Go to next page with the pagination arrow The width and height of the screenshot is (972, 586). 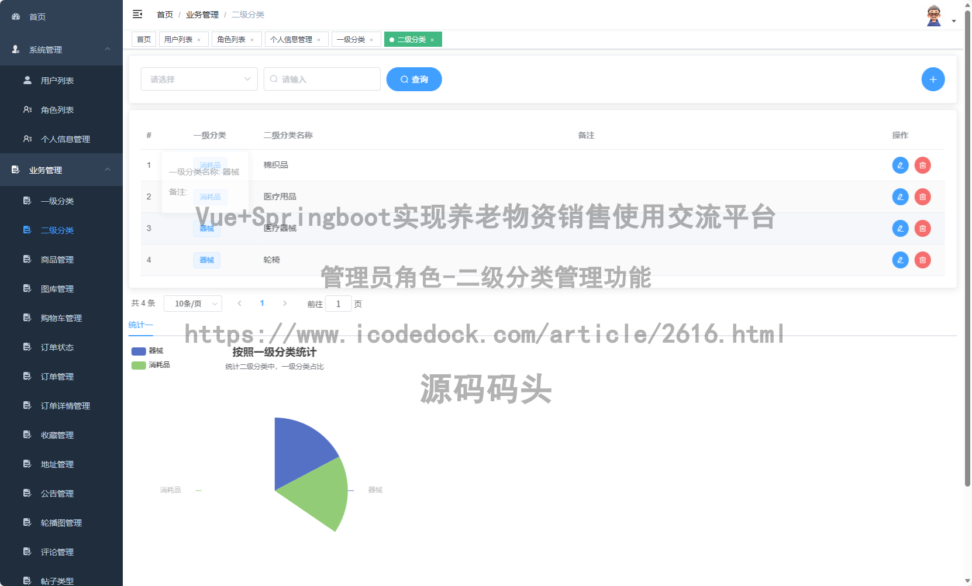click(285, 303)
